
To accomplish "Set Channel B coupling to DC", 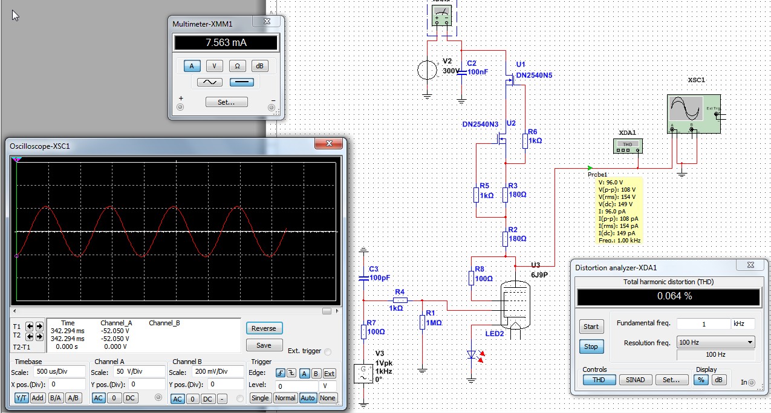I will click(207, 399).
